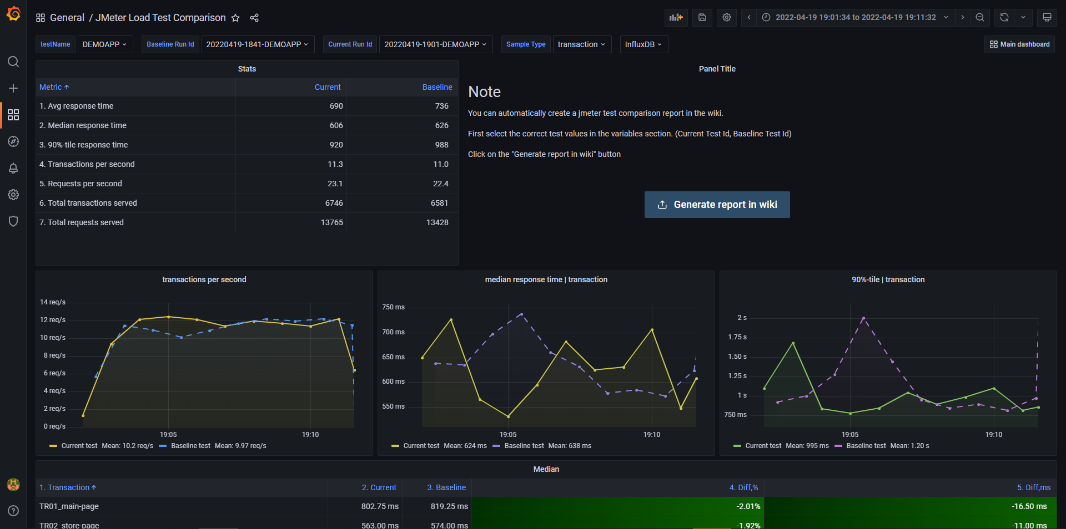The image size is (1066, 529).
Task: Enable cycle view mode with TV icon
Action: tap(1047, 17)
